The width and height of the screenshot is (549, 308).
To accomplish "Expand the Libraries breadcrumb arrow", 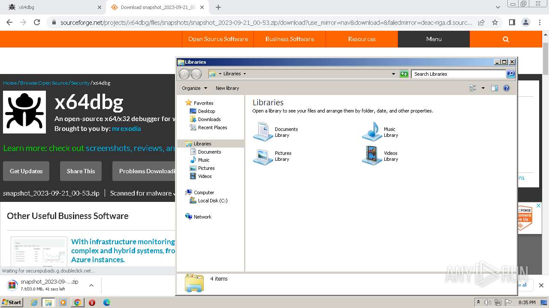I will coord(244,74).
